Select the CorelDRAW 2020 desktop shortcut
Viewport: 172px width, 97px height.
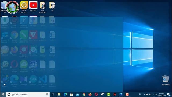[x=24, y=37]
